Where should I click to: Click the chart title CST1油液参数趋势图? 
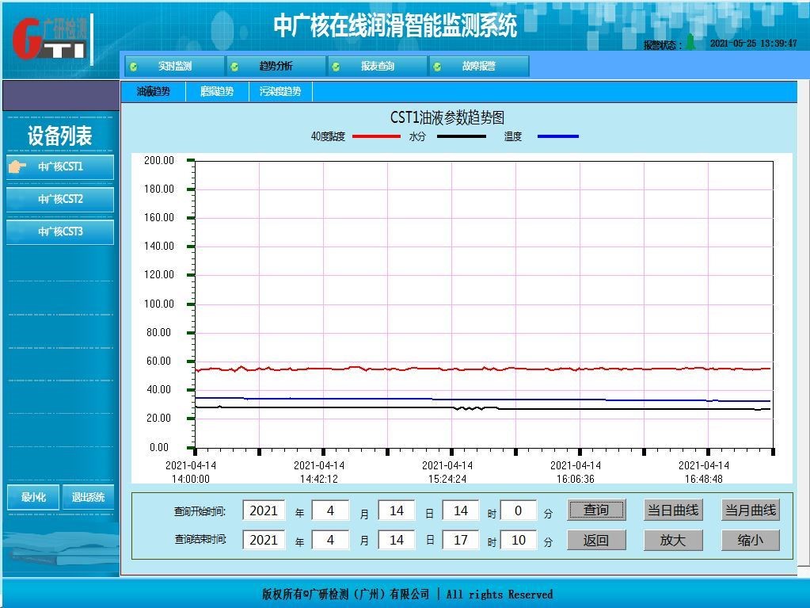coord(447,117)
